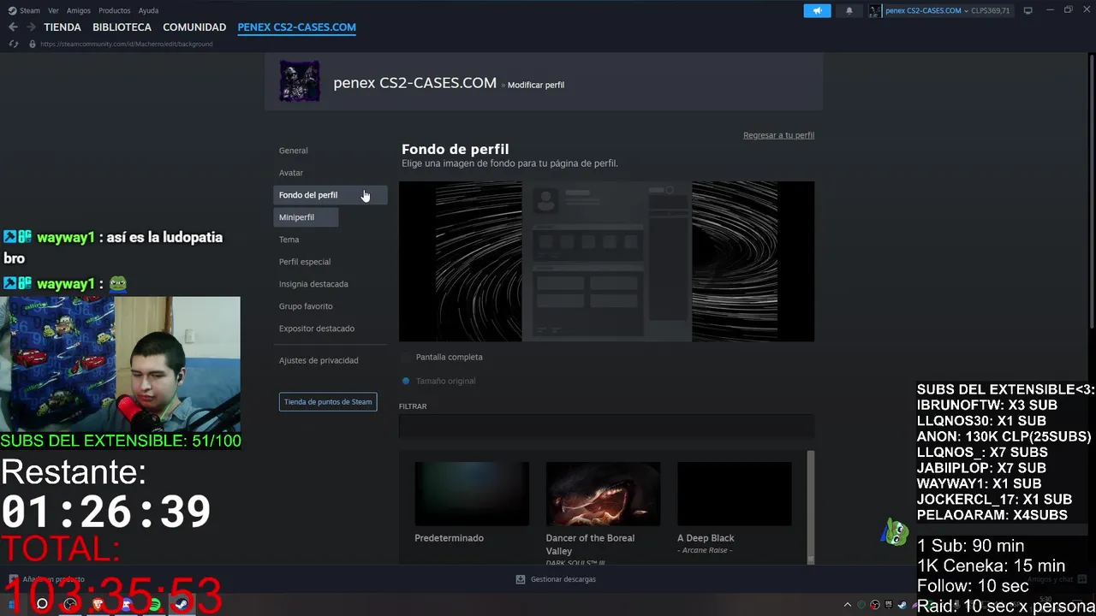The image size is (1096, 616).
Task: Reload the page with the refresh icon
Action: click(x=13, y=44)
